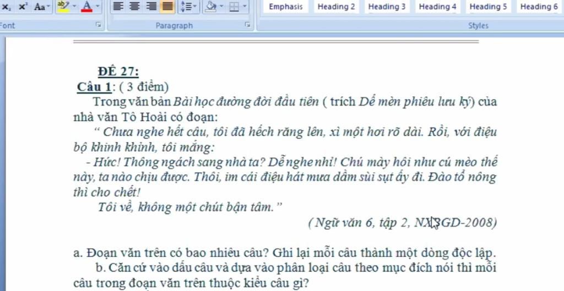
Task: Apply subscript formatting
Action: pos(7,6)
